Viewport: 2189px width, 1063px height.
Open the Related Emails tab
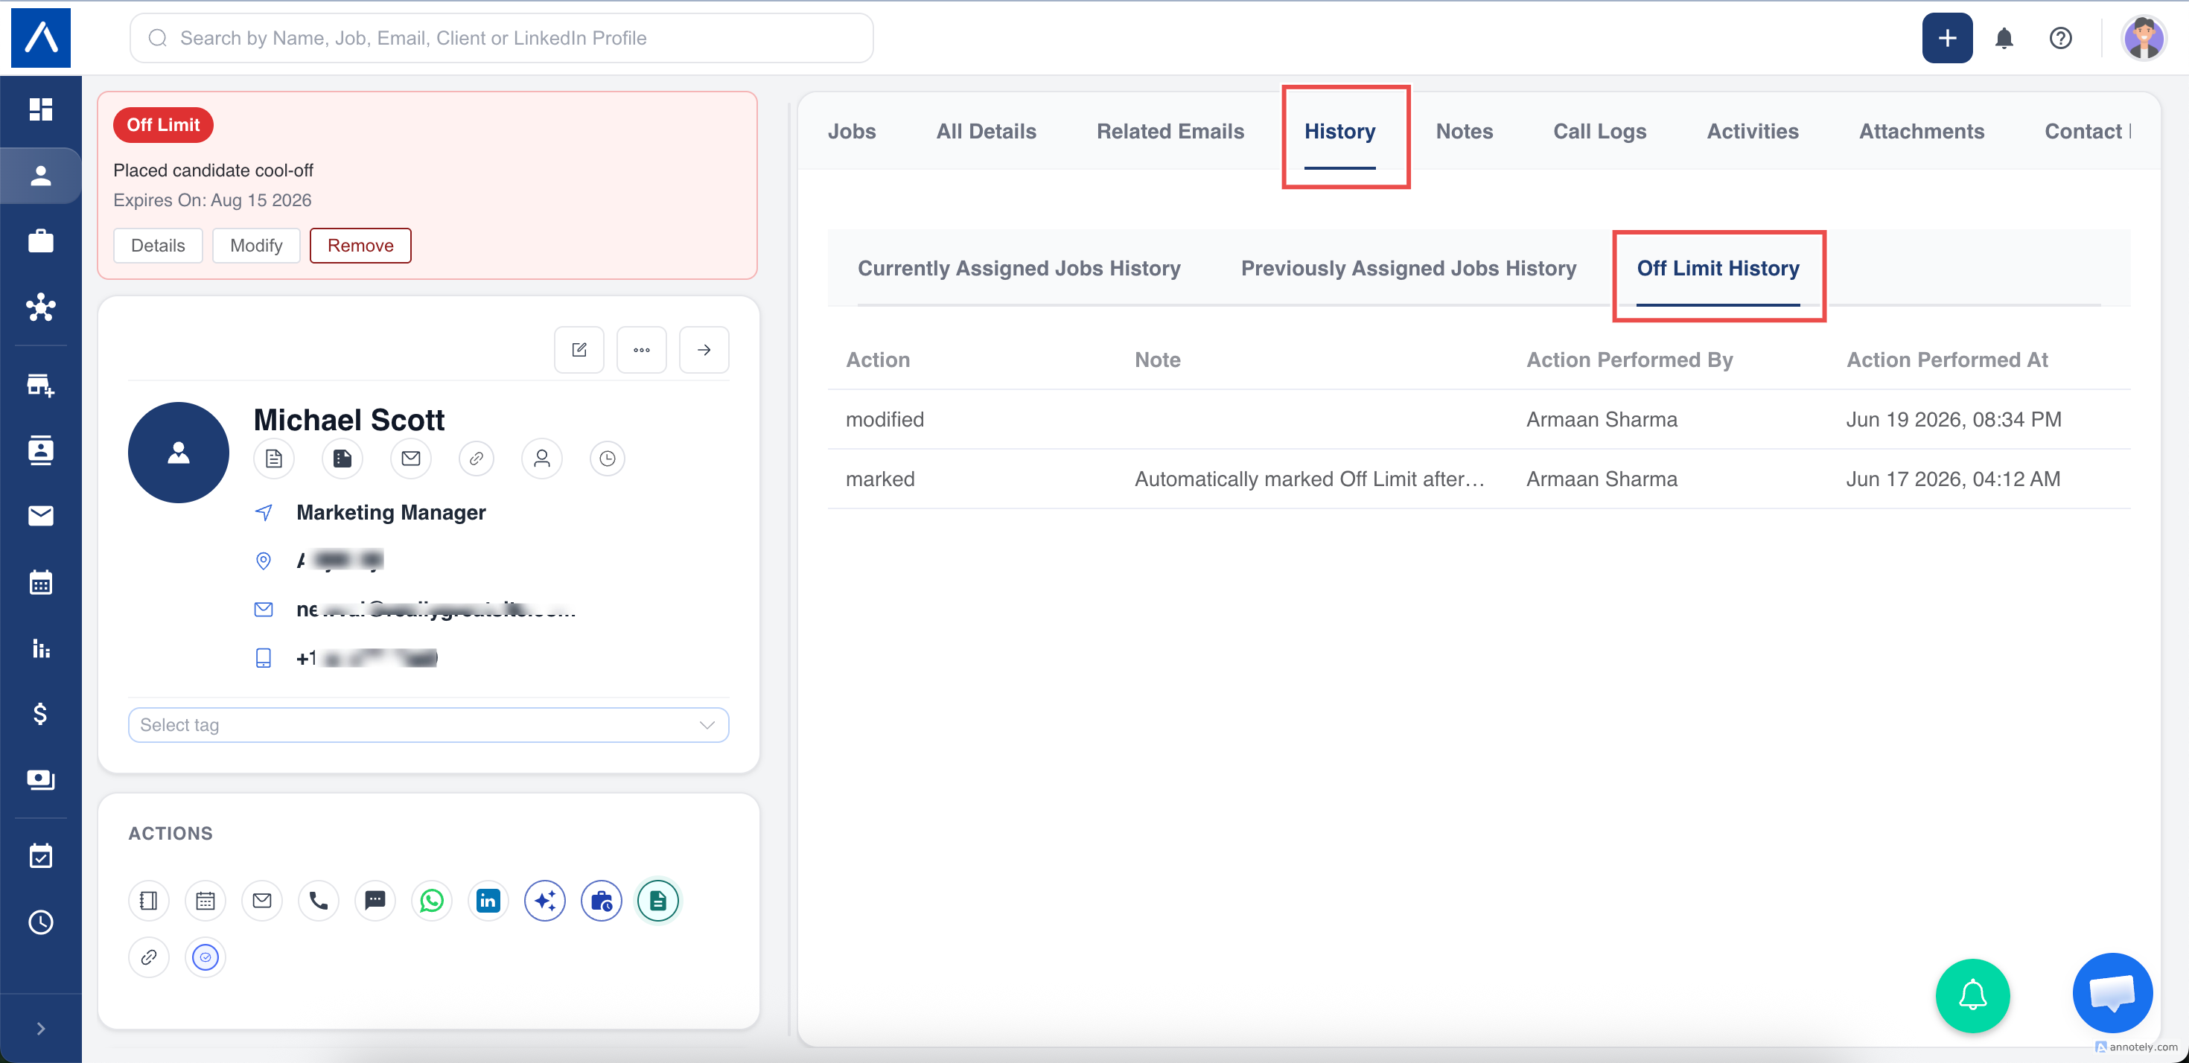coord(1170,131)
